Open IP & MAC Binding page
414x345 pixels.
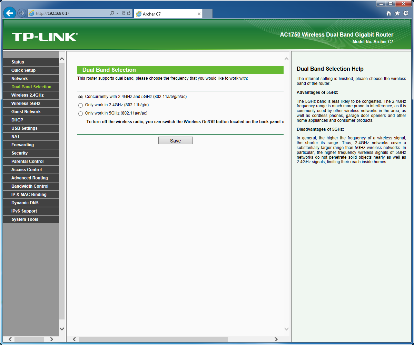[31, 195]
